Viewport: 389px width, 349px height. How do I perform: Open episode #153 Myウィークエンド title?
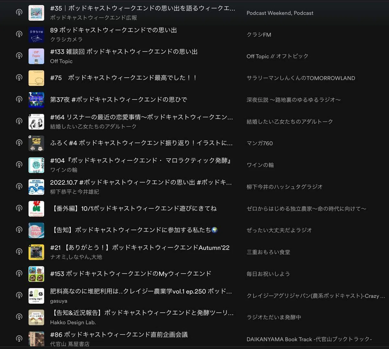pyautogui.click(x=131, y=274)
